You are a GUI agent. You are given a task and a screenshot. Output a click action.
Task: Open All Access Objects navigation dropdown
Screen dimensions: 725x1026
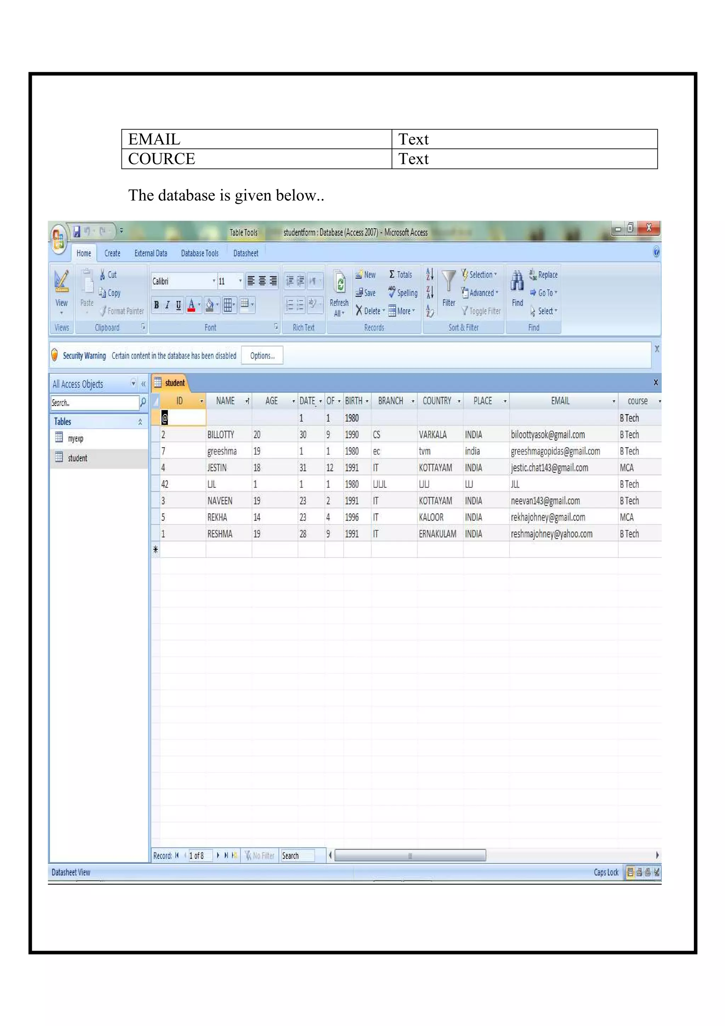133,383
